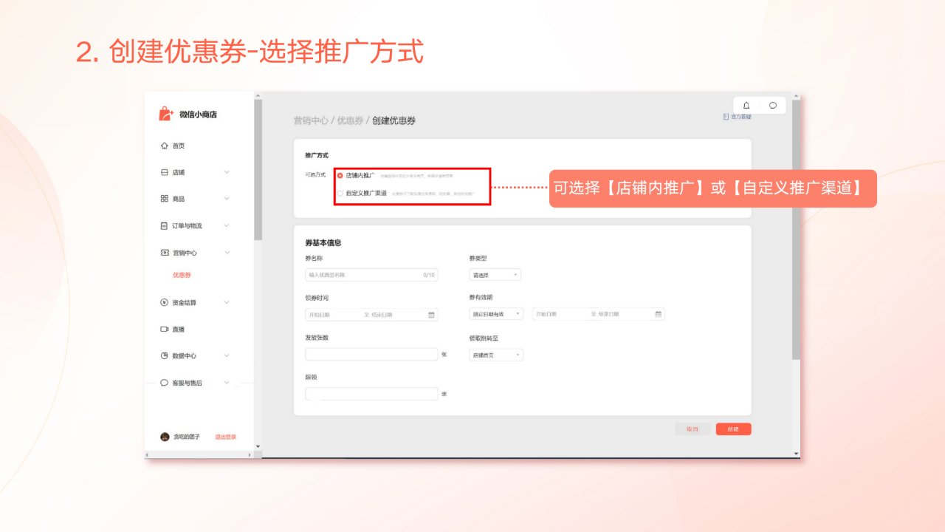Open the calendar icon in 领券时间 field
The height and width of the screenshot is (532, 945).
coord(431,315)
